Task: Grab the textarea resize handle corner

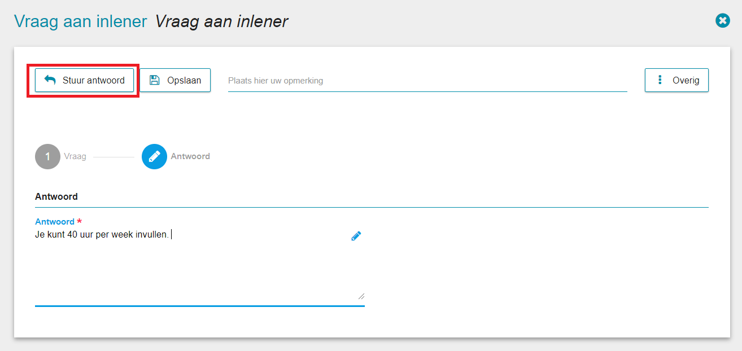Action: (x=361, y=296)
